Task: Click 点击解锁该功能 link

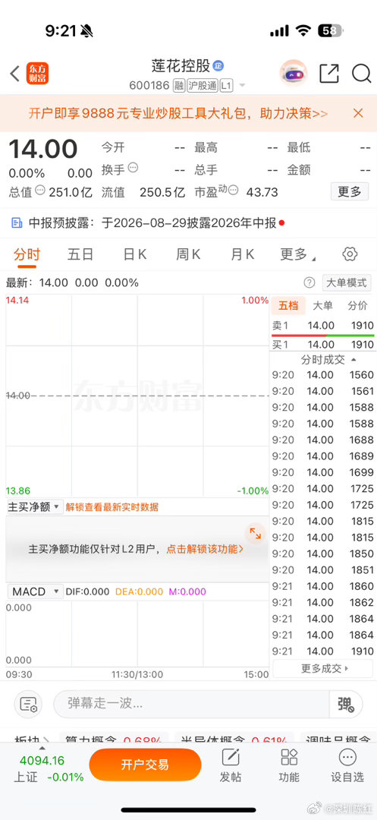Action: pyautogui.click(x=206, y=549)
